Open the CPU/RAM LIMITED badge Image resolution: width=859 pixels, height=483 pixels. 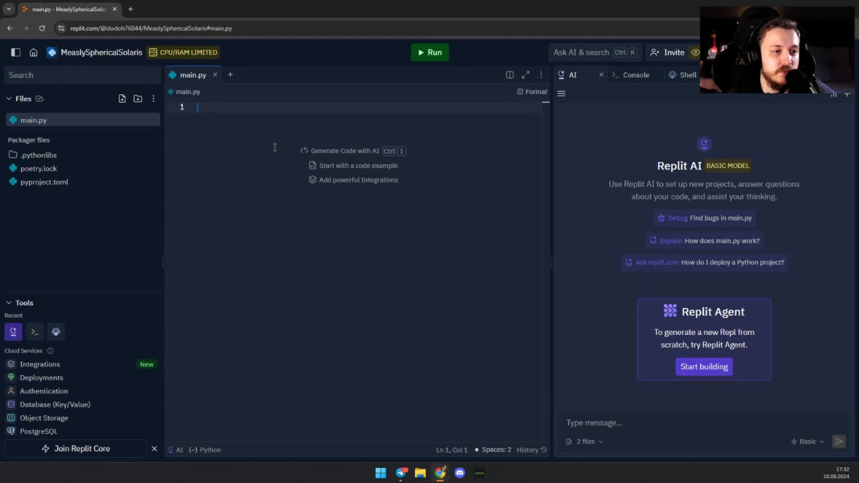click(x=183, y=52)
